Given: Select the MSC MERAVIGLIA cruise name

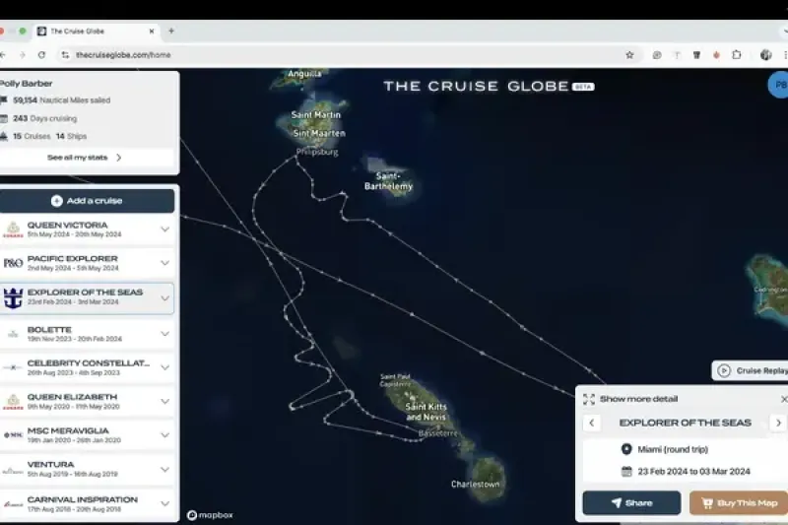Looking at the screenshot, I should [x=68, y=430].
